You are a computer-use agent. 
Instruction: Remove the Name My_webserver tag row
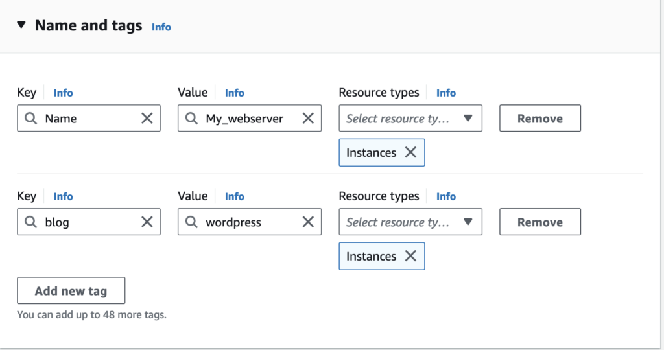539,119
